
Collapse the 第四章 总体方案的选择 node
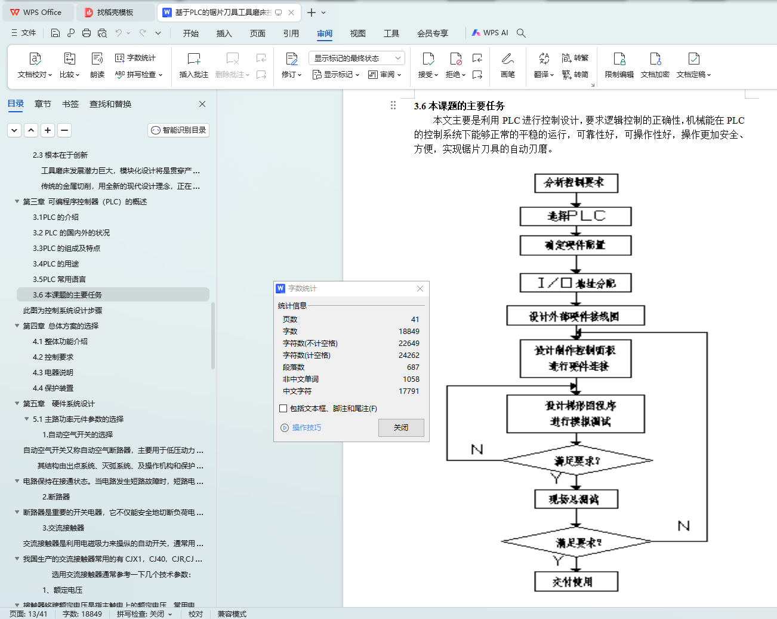17,326
